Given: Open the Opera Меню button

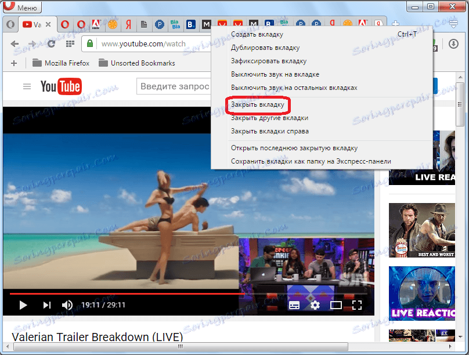Looking at the screenshot, I should pos(22,7).
